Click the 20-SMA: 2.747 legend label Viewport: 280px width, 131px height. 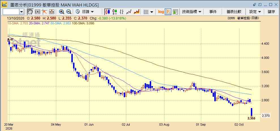(x=39, y=23)
